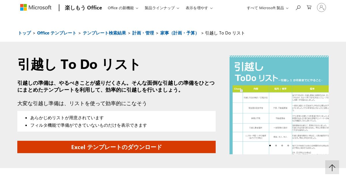Click the current breadcrumb 引越し To Do リスト
The width and height of the screenshot is (346, 181).
[x=225, y=33]
